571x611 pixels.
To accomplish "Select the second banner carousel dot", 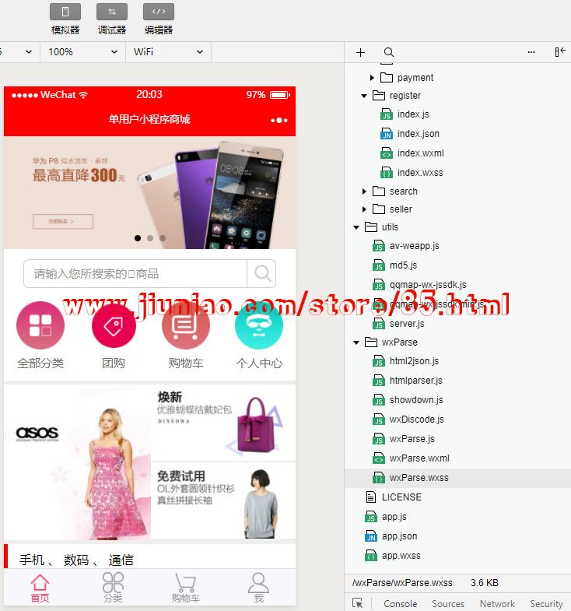I will click(x=150, y=237).
